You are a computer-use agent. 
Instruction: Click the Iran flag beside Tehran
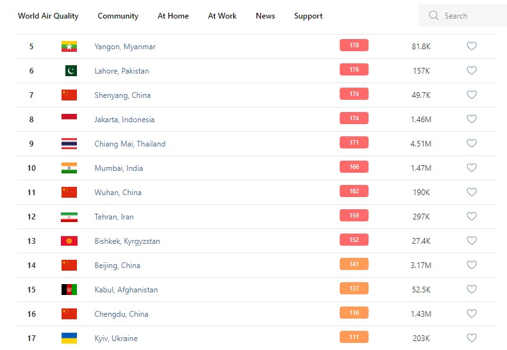tap(69, 217)
